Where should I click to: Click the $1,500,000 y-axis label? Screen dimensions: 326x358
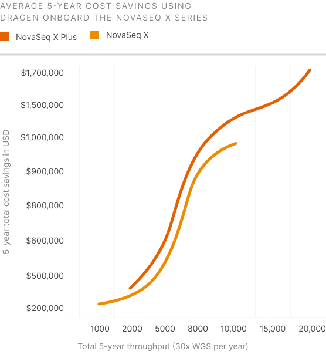pos(42,105)
